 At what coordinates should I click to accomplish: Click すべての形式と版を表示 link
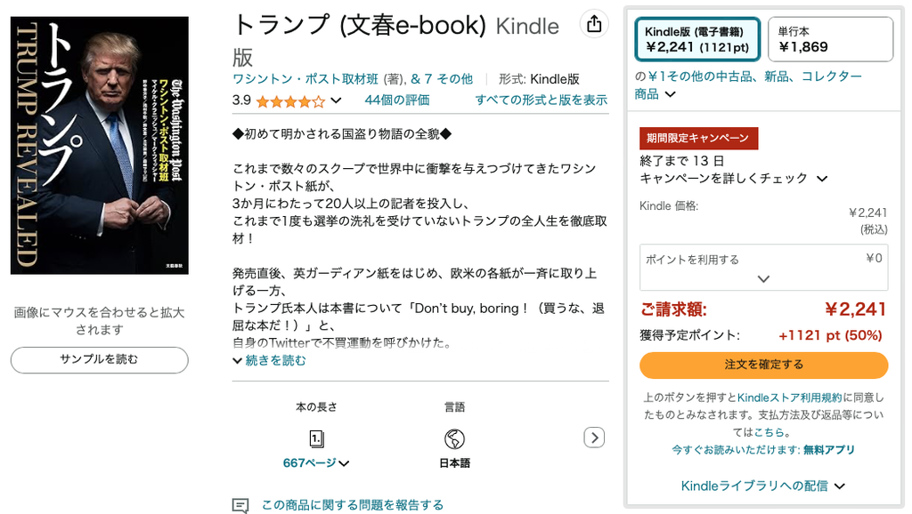(x=541, y=100)
